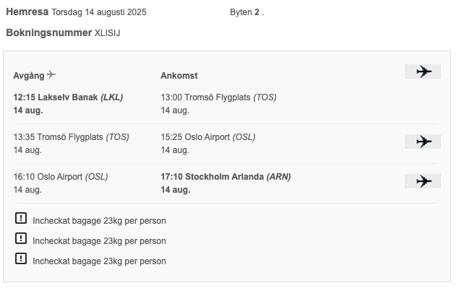Click the small airplane icon beside Avgång

coord(51,74)
